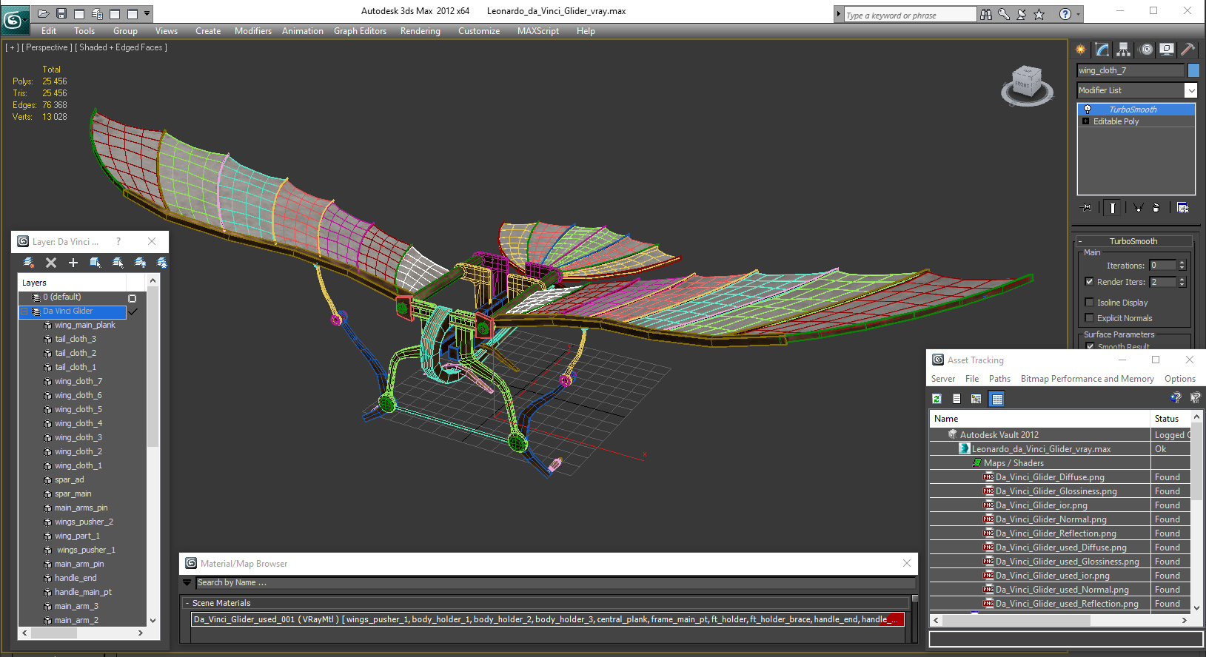
Task: Enable Isoline Display checkbox
Action: pyautogui.click(x=1089, y=303)
